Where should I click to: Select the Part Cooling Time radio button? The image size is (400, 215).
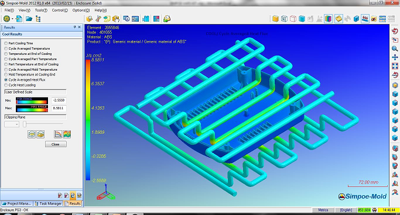pyautogui.click(x=6, y=43)
